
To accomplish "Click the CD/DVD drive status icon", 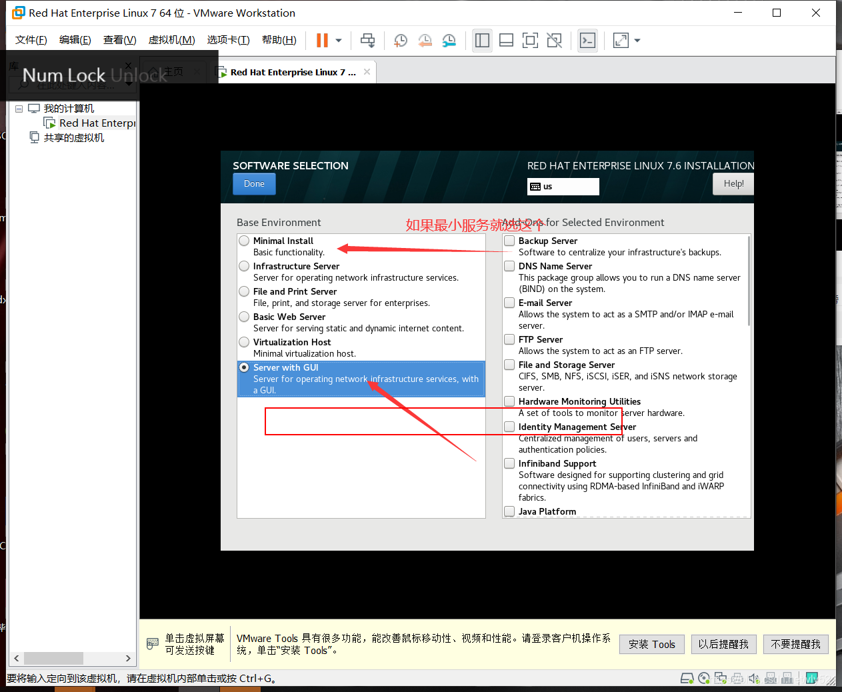I will (x=704, y=679).
